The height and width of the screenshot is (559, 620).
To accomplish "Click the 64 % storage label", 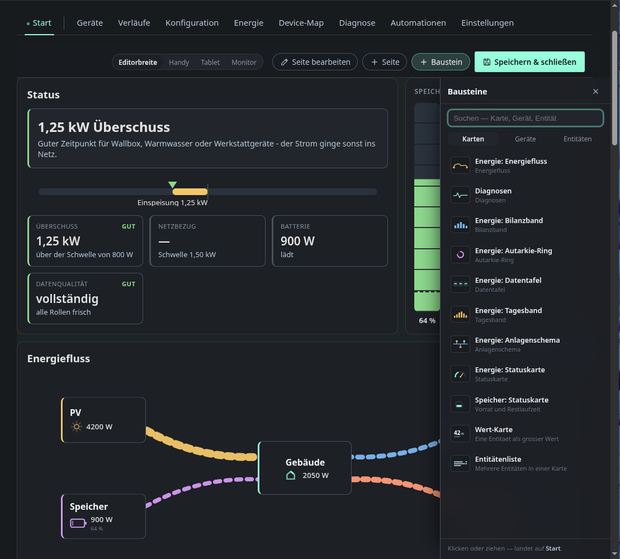I will tap(427, 321).
